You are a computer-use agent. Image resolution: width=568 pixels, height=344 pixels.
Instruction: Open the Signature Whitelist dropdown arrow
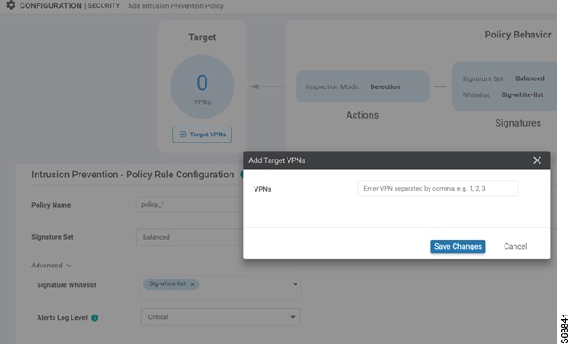tap(295, 285)
